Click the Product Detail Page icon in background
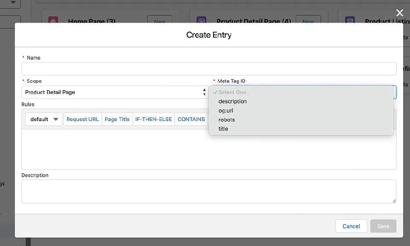Screen dimensions: 410x246 (201, 20)
